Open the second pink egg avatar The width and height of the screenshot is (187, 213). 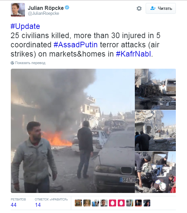click(121, 203)
